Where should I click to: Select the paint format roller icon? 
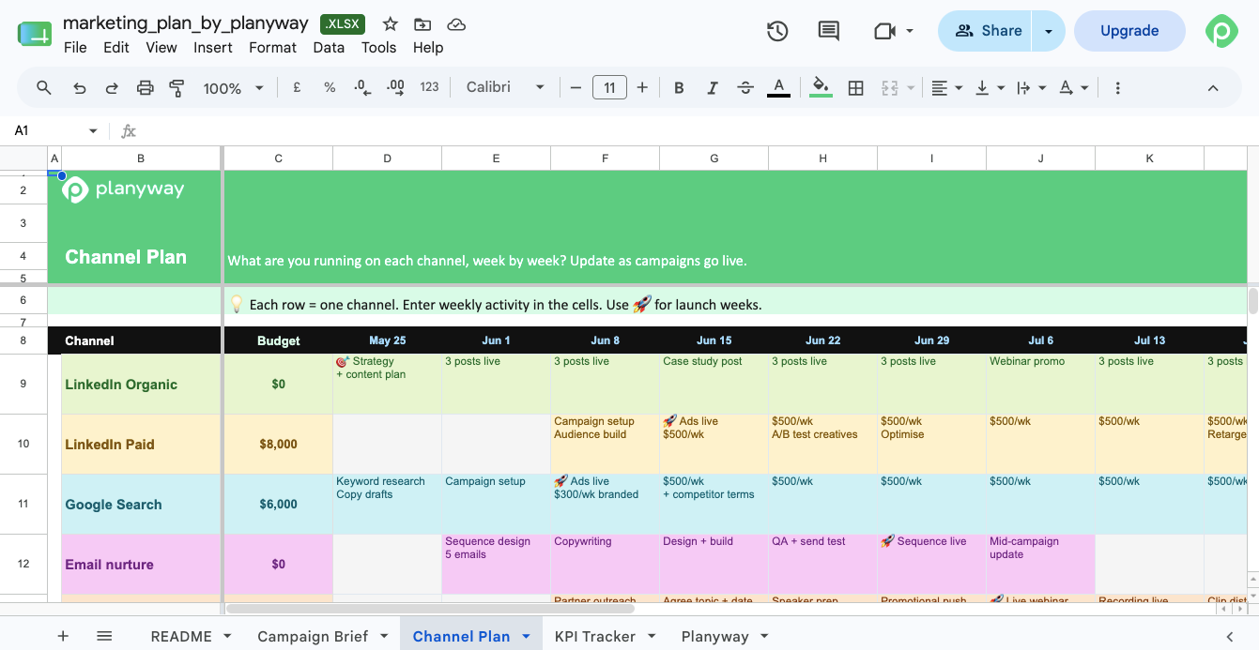click(177, 87)
